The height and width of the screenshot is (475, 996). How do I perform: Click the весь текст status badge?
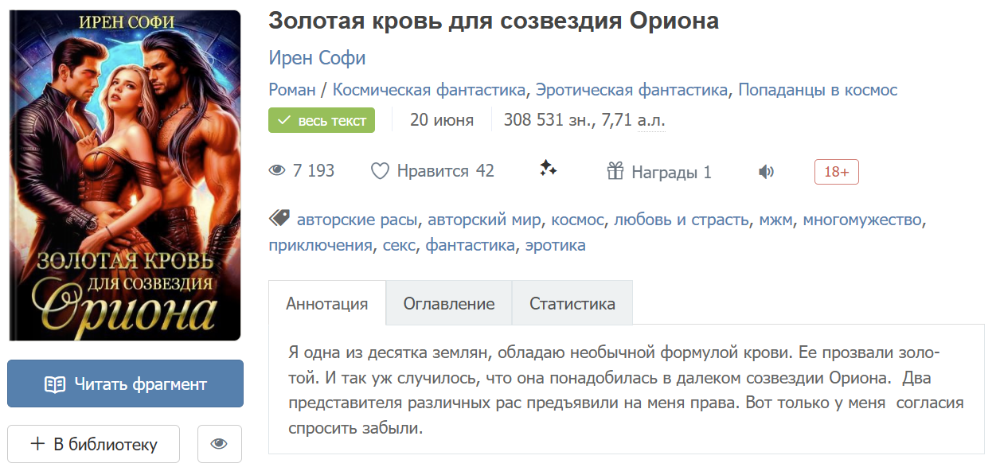coord(322,121)
